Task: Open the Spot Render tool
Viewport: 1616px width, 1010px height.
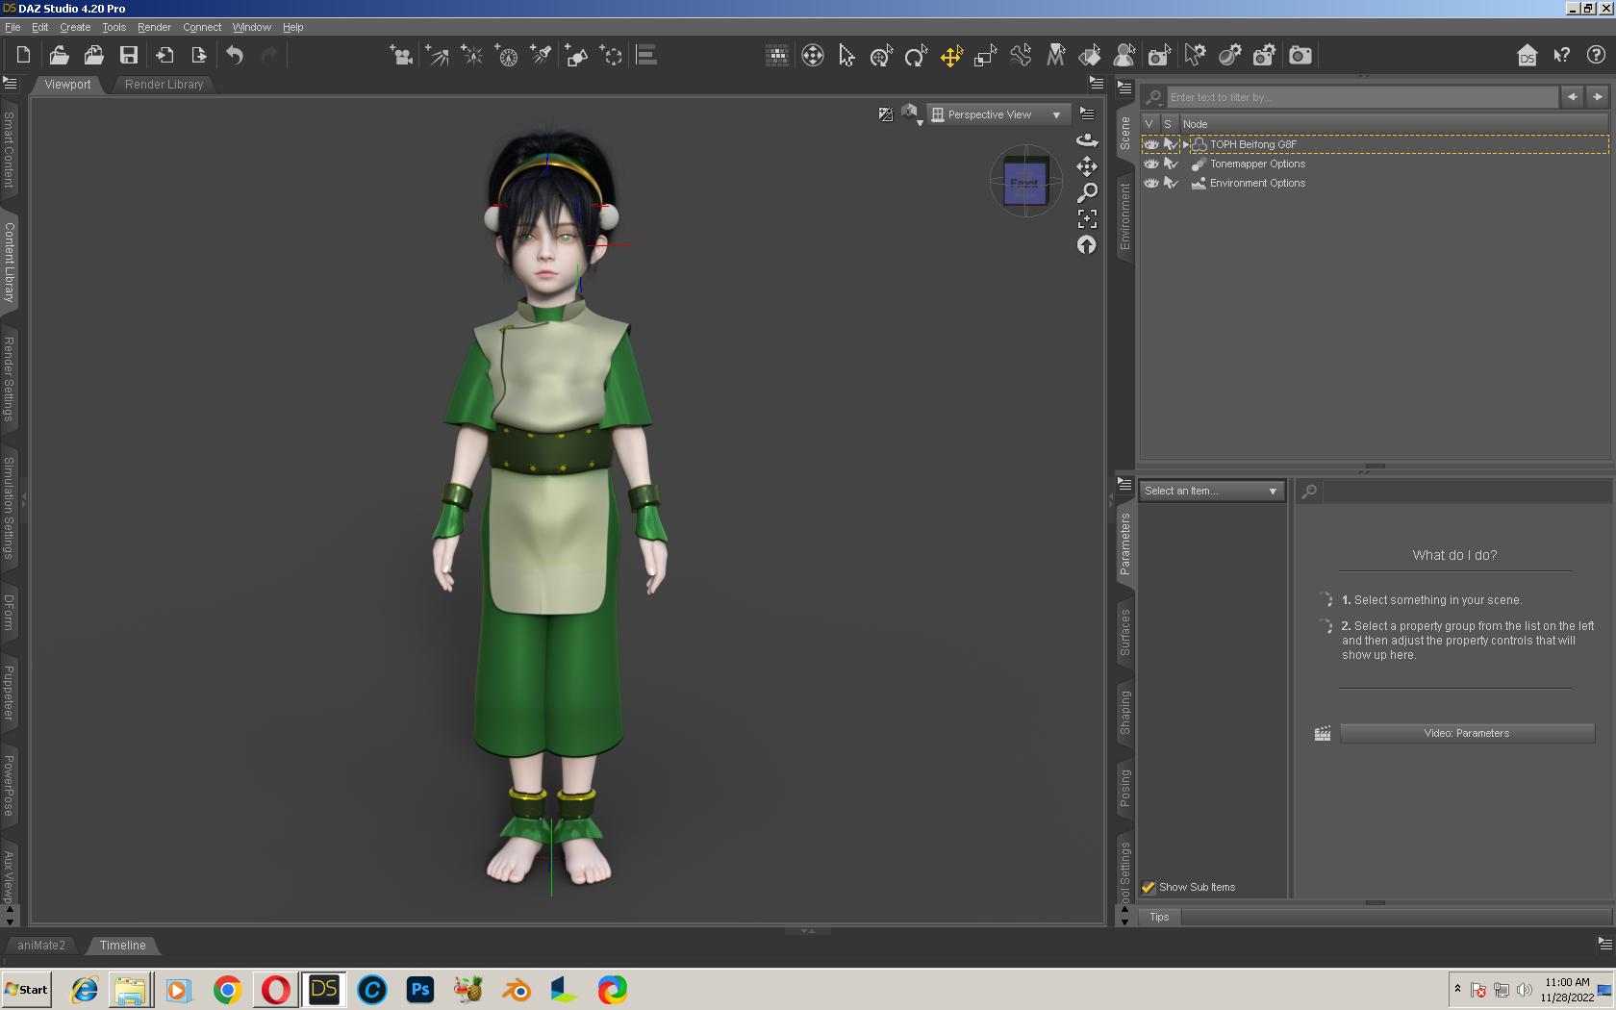Action: coord(1159,56)
